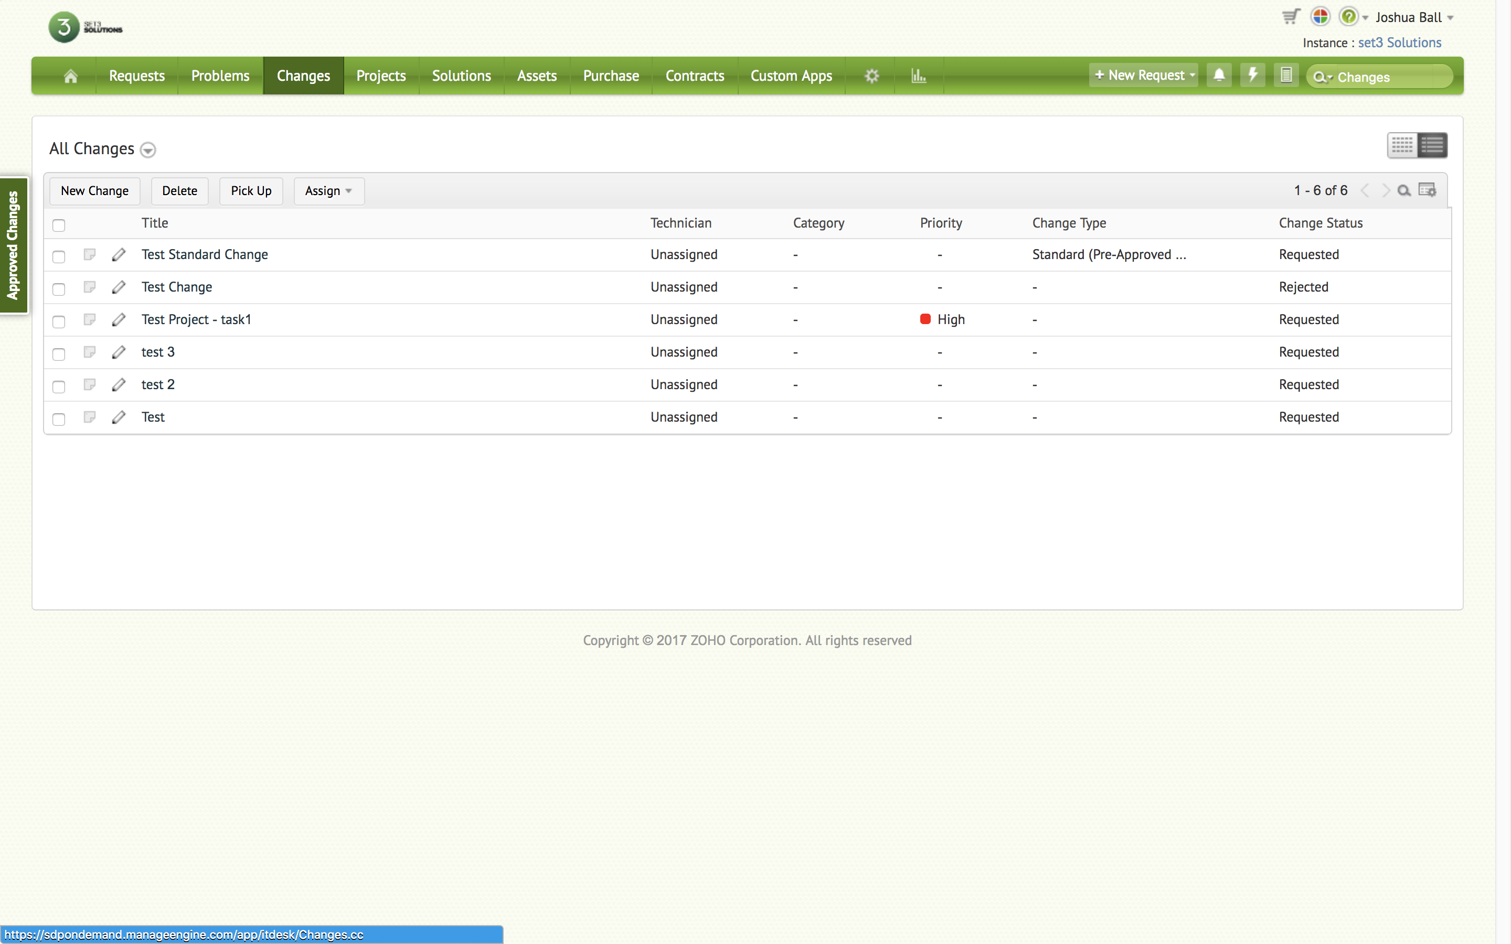Open the Assign dropdown button
This screenshot has height=944, width=1511.
[328, 191]
